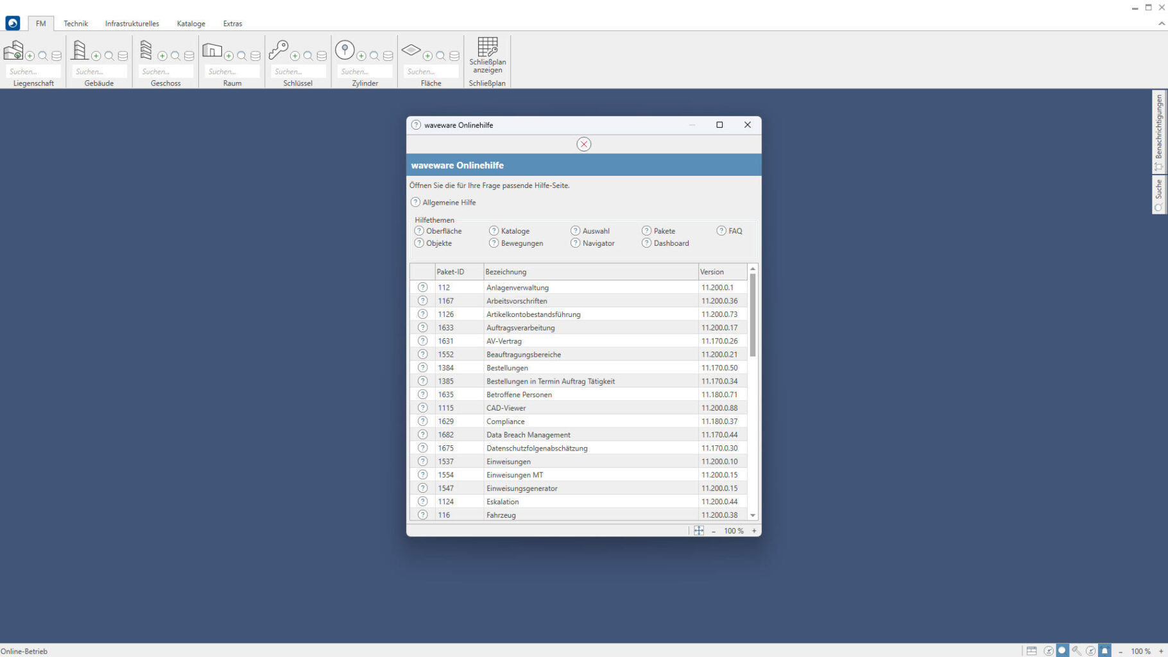The image size is (1168, 657).
Task: Click the red circled X in help dialog
Action: pyautogui.click(x=583, y=144)
